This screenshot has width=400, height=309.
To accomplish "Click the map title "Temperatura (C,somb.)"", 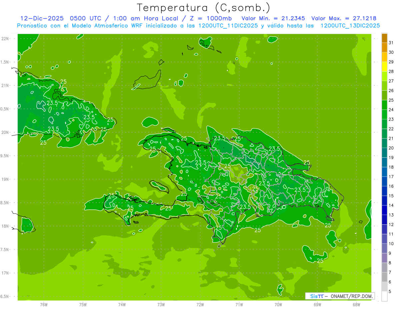I will click(x=203, y=8).
